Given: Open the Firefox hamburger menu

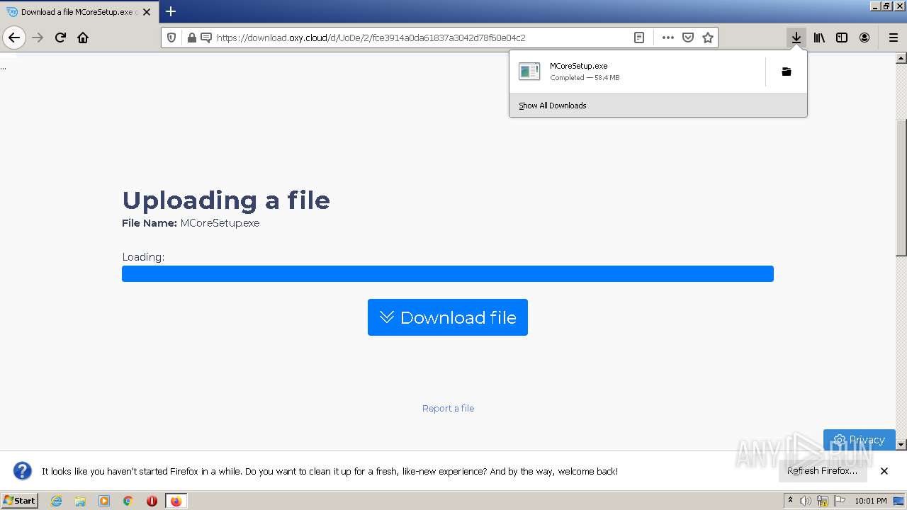Looking at the screenshot, I should [x=893, y=38].
